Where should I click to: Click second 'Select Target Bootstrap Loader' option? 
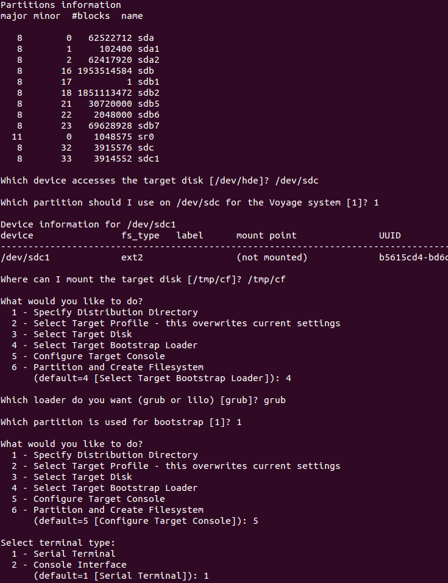(x=105, y=488)
